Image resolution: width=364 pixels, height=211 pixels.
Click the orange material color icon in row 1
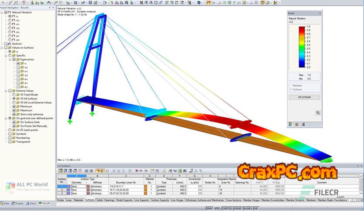(x=146, y=187)
